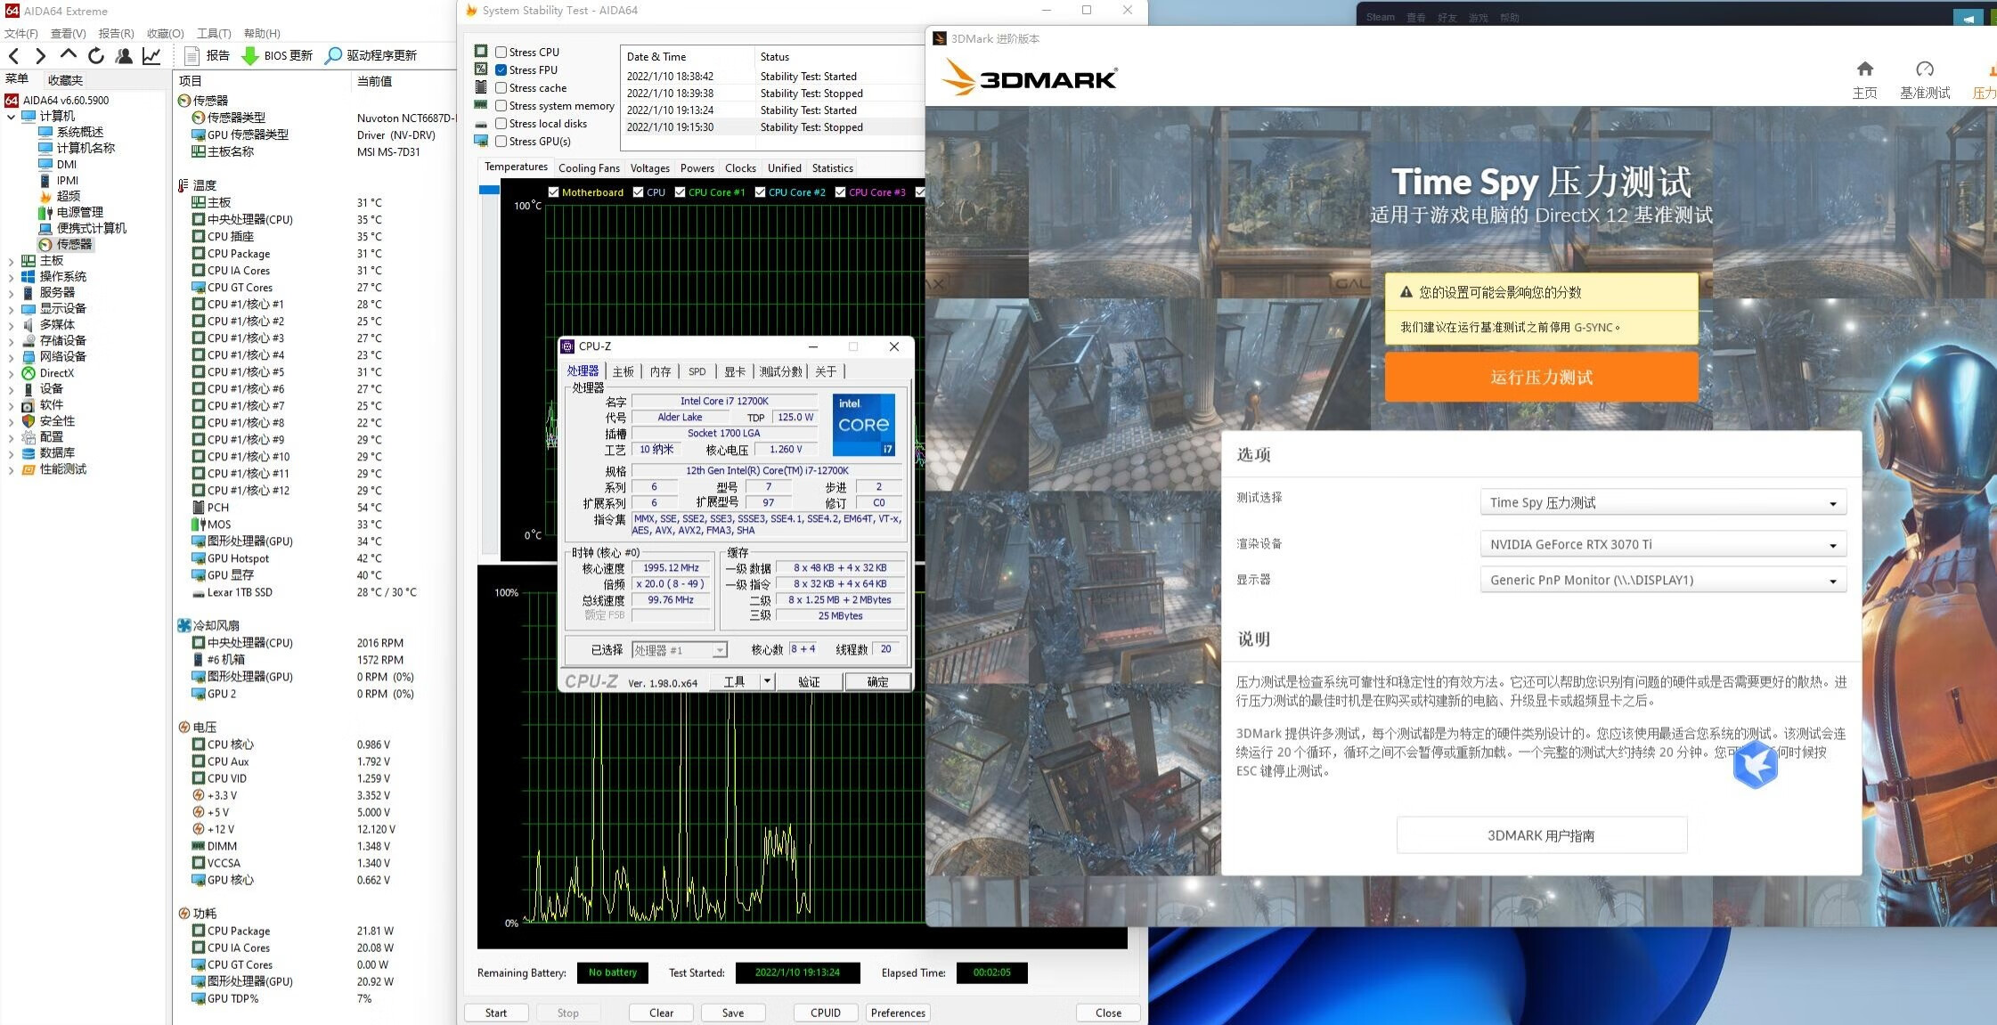The width and height of the screenshot is (1997, 1025).
Task: Open Steam 好友 menu in background window
Action: tap(1447, 18)
